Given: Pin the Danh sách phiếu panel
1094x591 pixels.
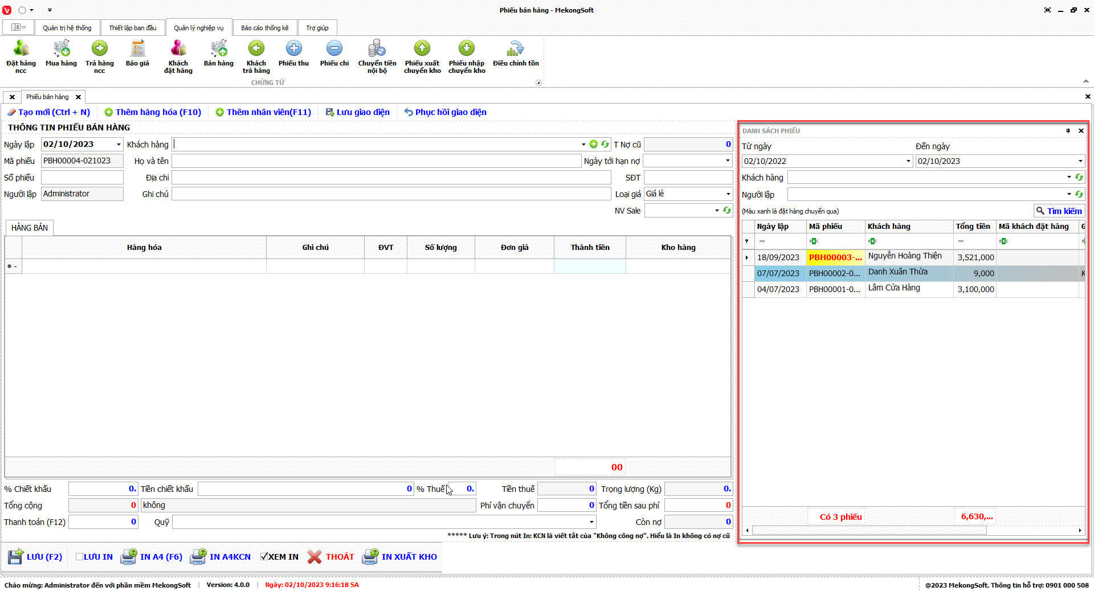Looking at the screenshot, I should coord(1068,131).
